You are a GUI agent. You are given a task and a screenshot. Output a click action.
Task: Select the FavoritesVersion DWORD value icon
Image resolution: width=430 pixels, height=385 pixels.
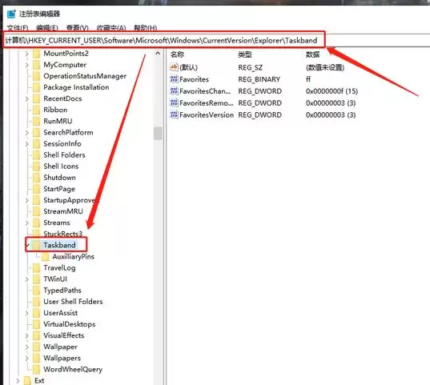click(174, 114)
